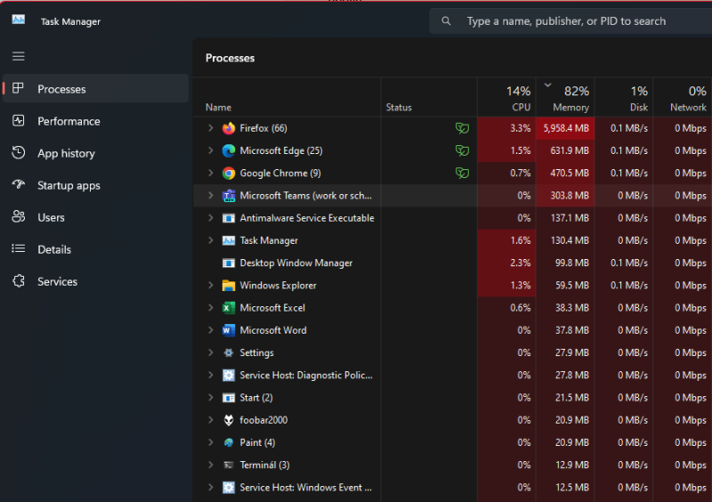Click the foobar2000 process icon
This screenshot has height=502, width=712.
pyautogui.click(x=229, y=420)
